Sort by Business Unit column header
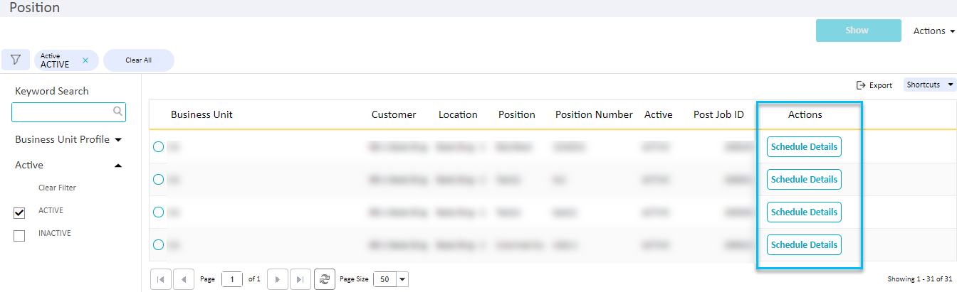 tap(202, 114)
